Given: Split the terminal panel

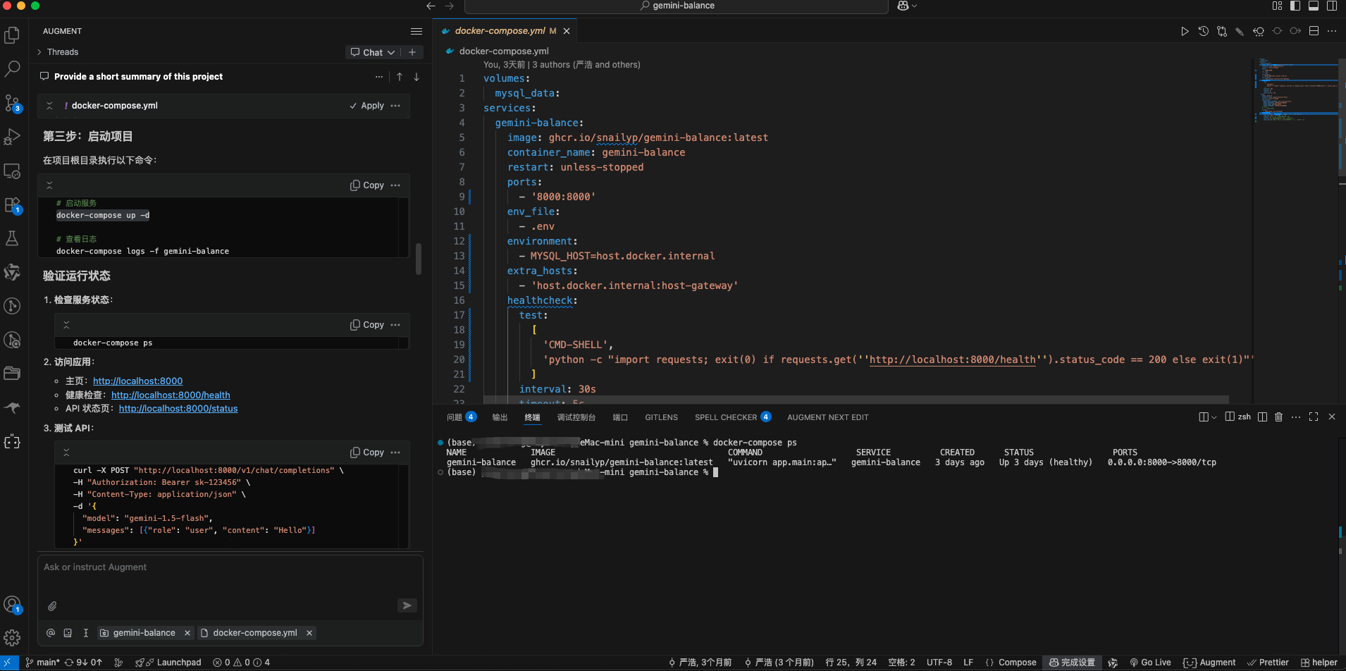Looking at the screenshot, I should pyautogui.click(x=1262, y=417).
